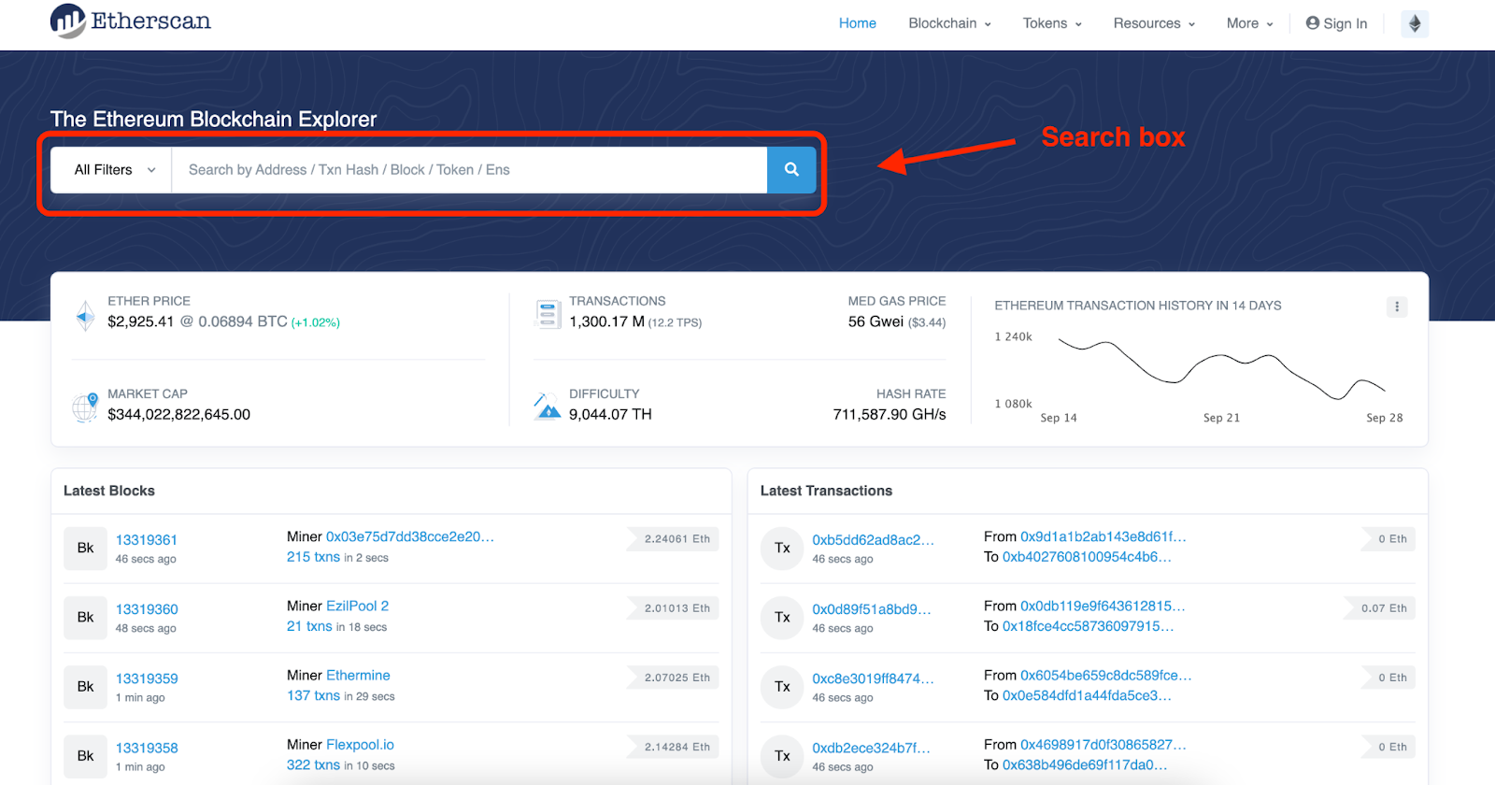Click Bk icon for block 13319359
This screenshot has height=785, width=1495.
(x=85, y=687)
